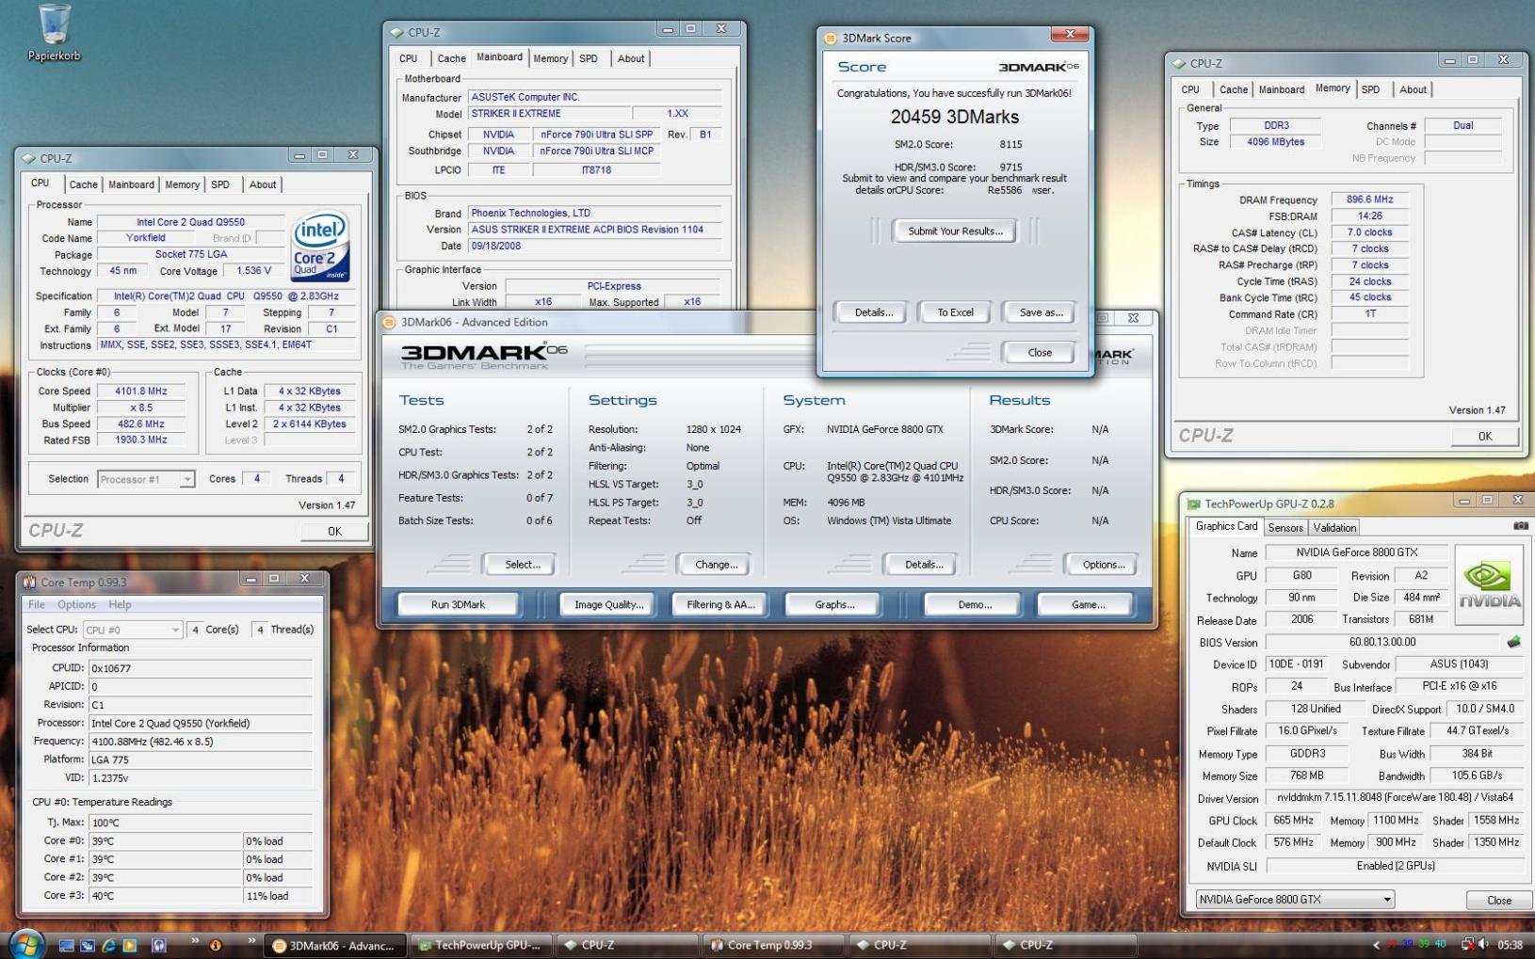Image resolution: width=1535 pixels, height=959 pixels.
Task: Click OK in the CPU-Z processor window
Action: [x=334, y=531]
